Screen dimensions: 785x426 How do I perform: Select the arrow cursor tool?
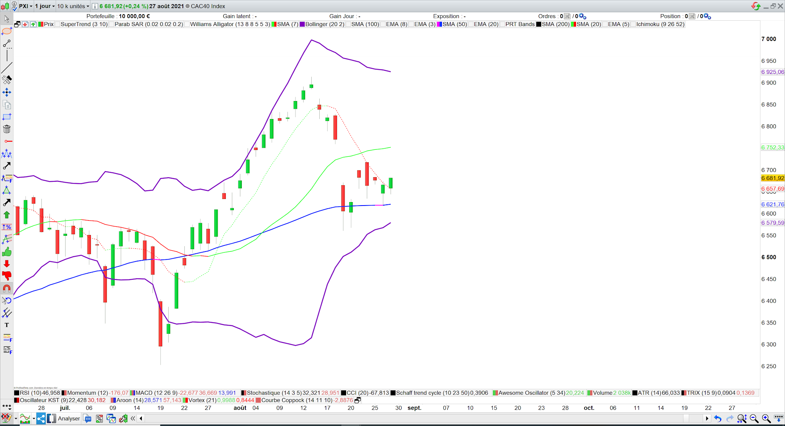[x=7, y=19]
